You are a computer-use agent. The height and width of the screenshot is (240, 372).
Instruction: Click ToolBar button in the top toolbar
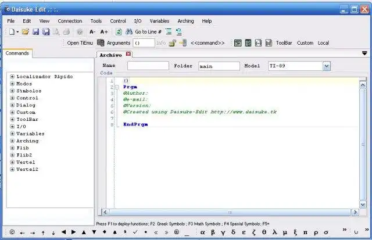tap(284, 43)
